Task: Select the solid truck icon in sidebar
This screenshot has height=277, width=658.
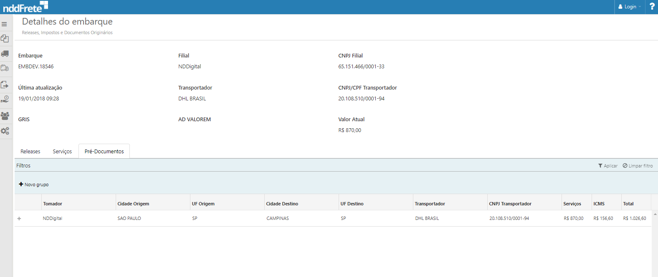Action: [x=5, y=54]
